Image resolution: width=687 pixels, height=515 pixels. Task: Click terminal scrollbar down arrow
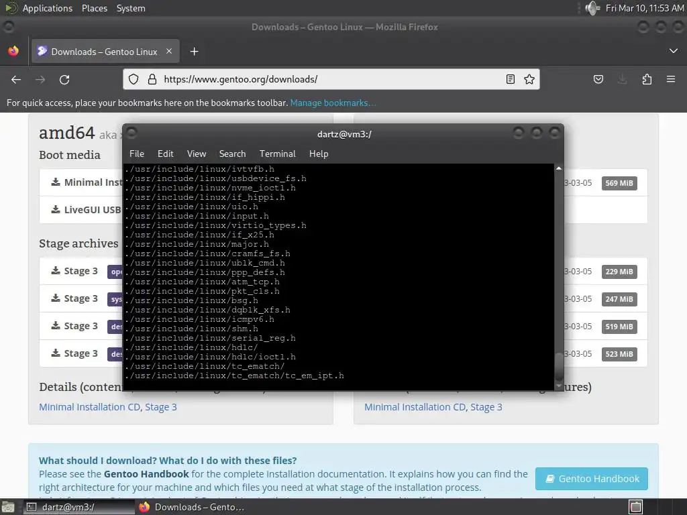click(559, 386)
